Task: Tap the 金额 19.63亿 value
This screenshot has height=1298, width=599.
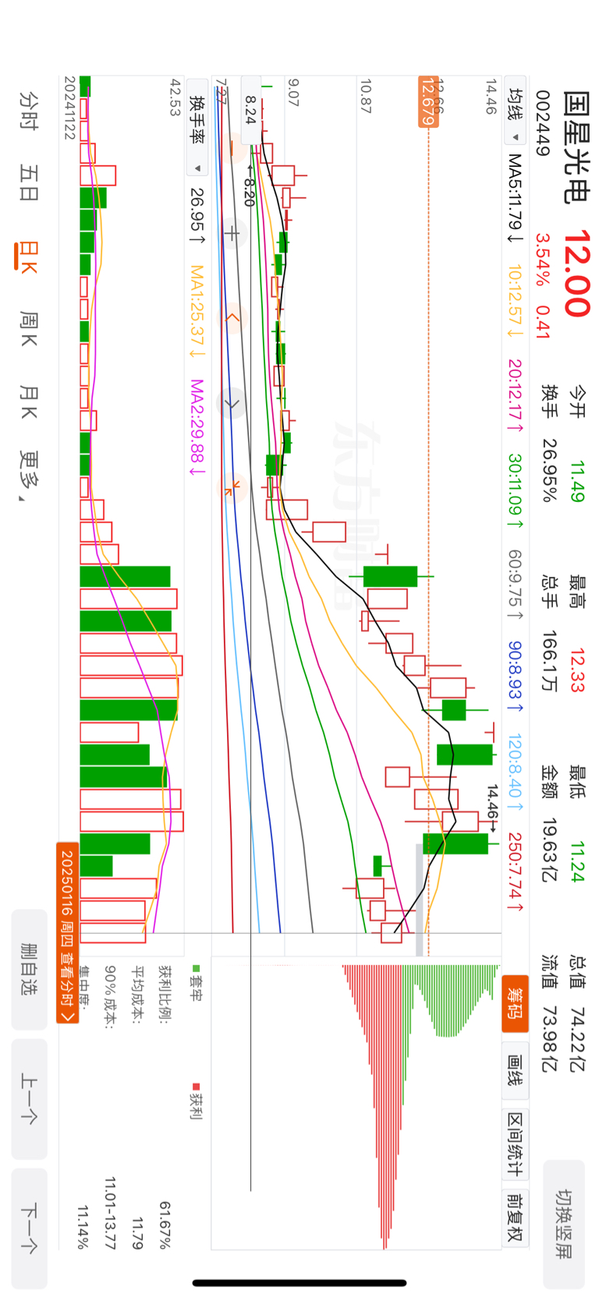Action: (x=548, y=850)
